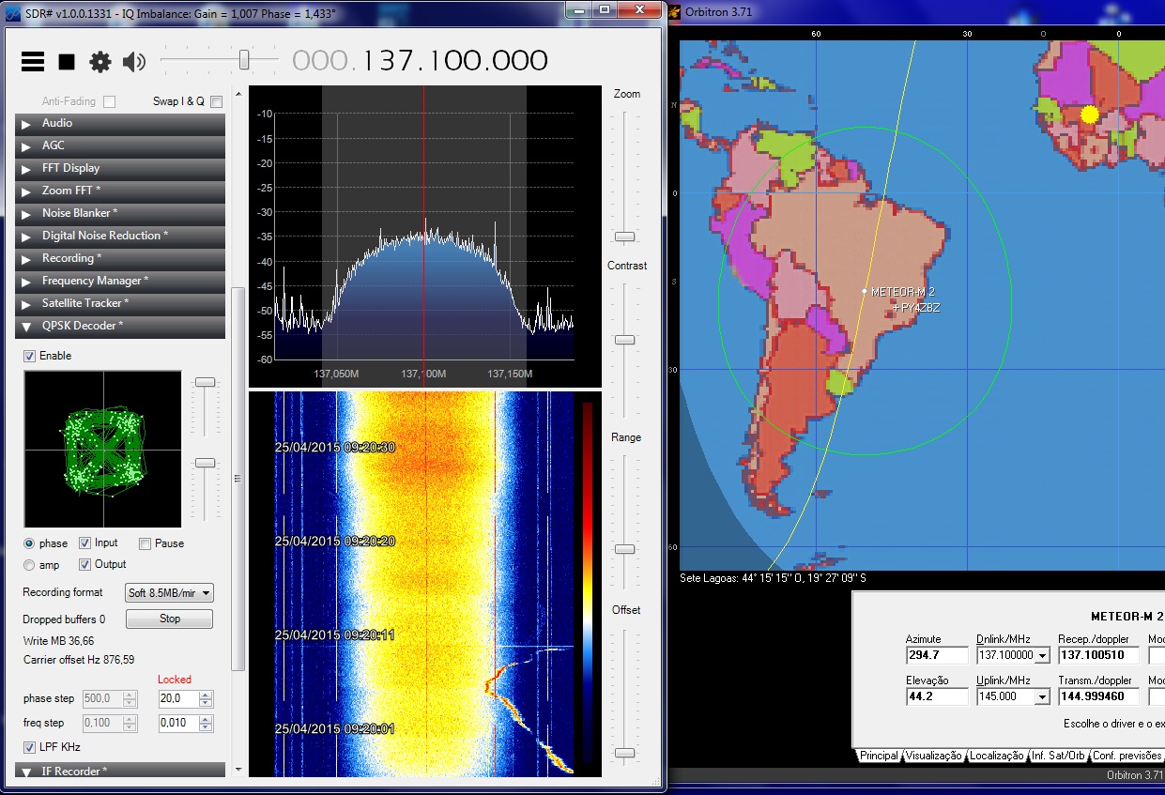Image resolution: width=1165 pixels, height=795 pixels.
Task: Mute audio with the speaker icon
Action: [x=134, y=62]
